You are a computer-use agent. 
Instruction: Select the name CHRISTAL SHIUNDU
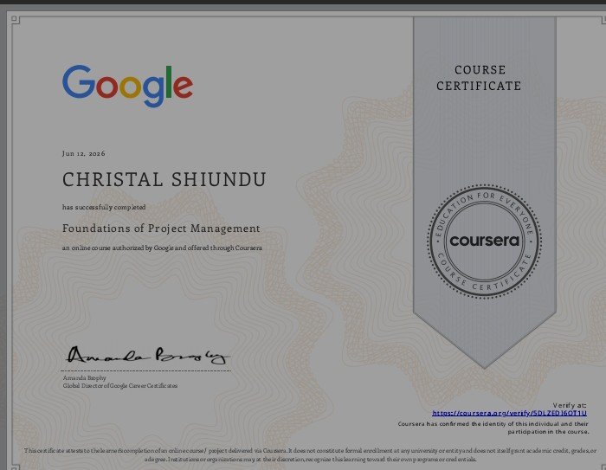click(164, 179)
